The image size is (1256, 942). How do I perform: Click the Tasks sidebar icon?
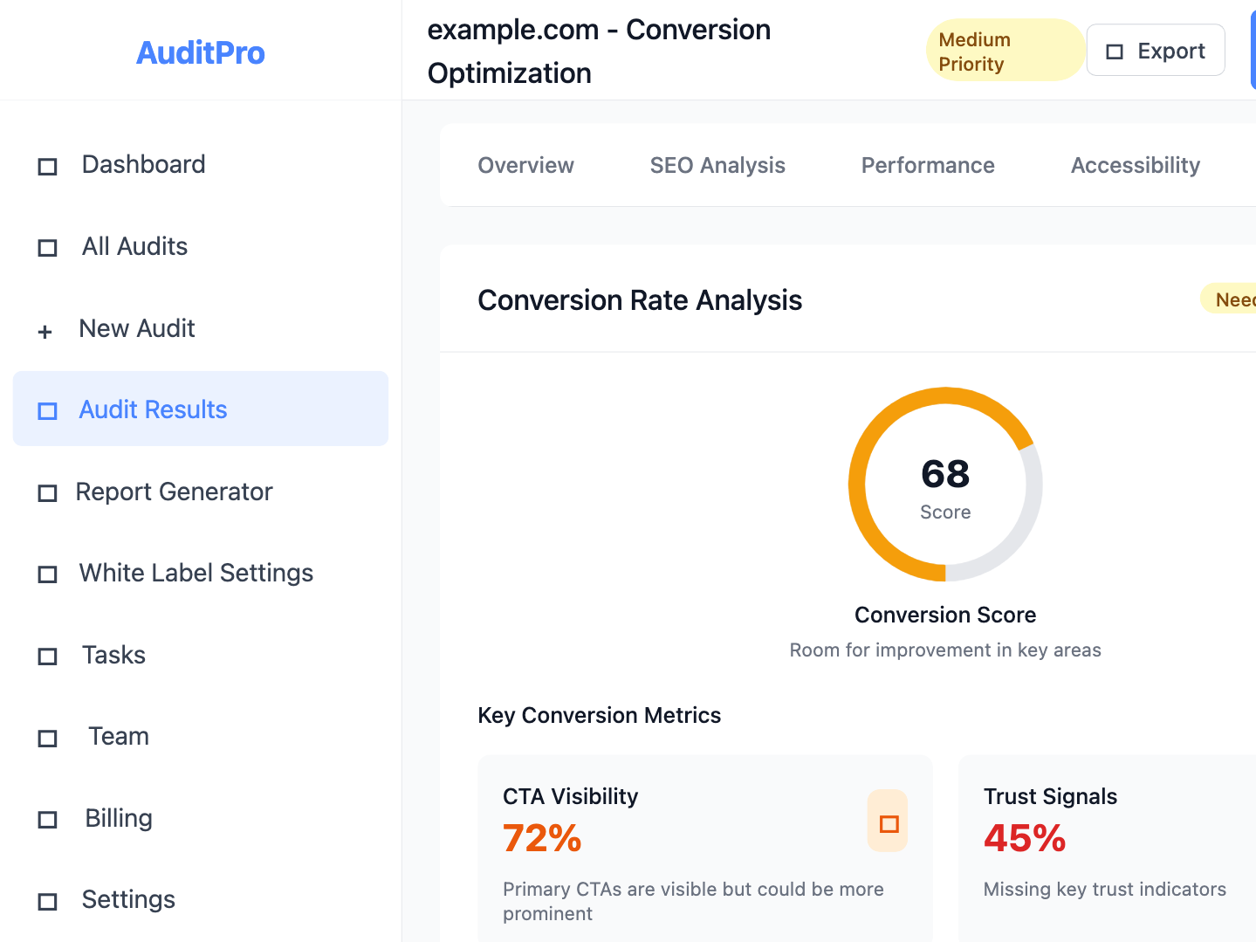click(47, 657)
